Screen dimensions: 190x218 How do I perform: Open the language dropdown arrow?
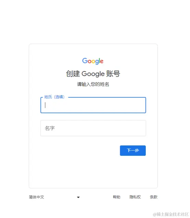(x=78, y=197)
